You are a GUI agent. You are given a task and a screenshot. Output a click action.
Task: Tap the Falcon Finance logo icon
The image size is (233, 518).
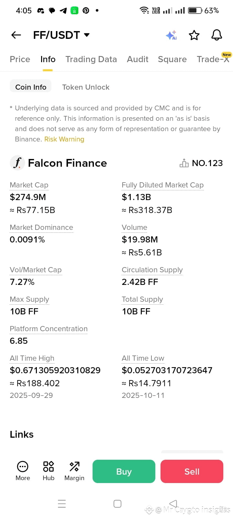(x=17, y=163)
